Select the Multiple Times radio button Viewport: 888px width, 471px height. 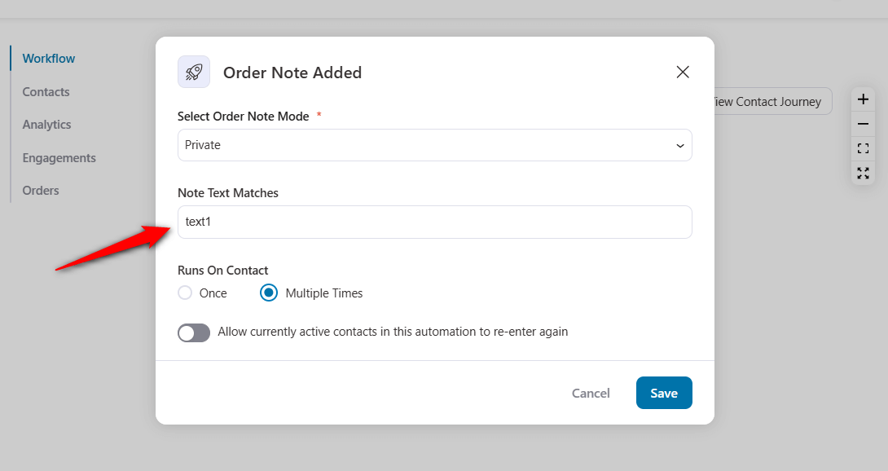point(269,293)
